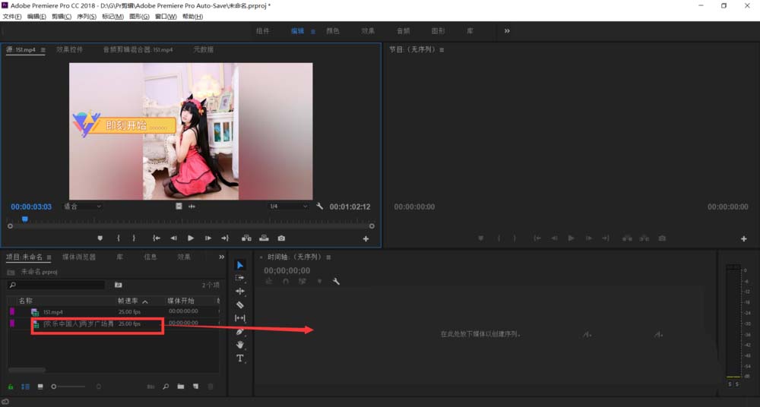Open Project panel menu beside 未命名
Image resolution: width=760 pixels, height=407 pixels.
point(49,257)
